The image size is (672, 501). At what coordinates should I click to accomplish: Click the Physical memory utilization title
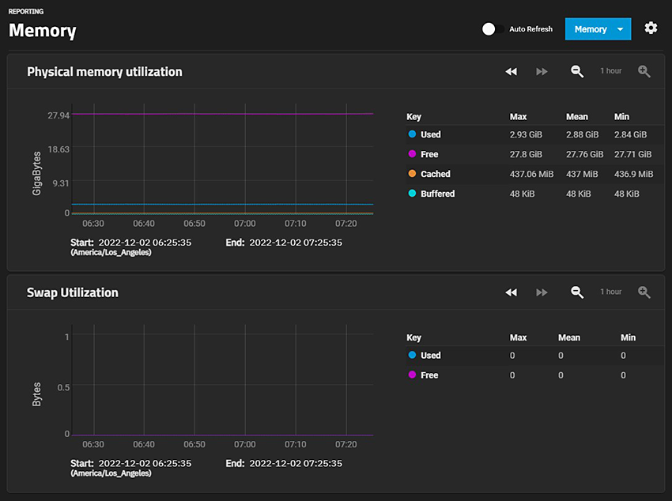pos(104,71)
